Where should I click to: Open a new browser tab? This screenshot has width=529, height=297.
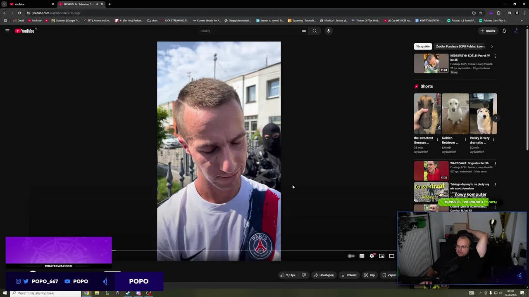pyautogui.click(x=110, y=4)
